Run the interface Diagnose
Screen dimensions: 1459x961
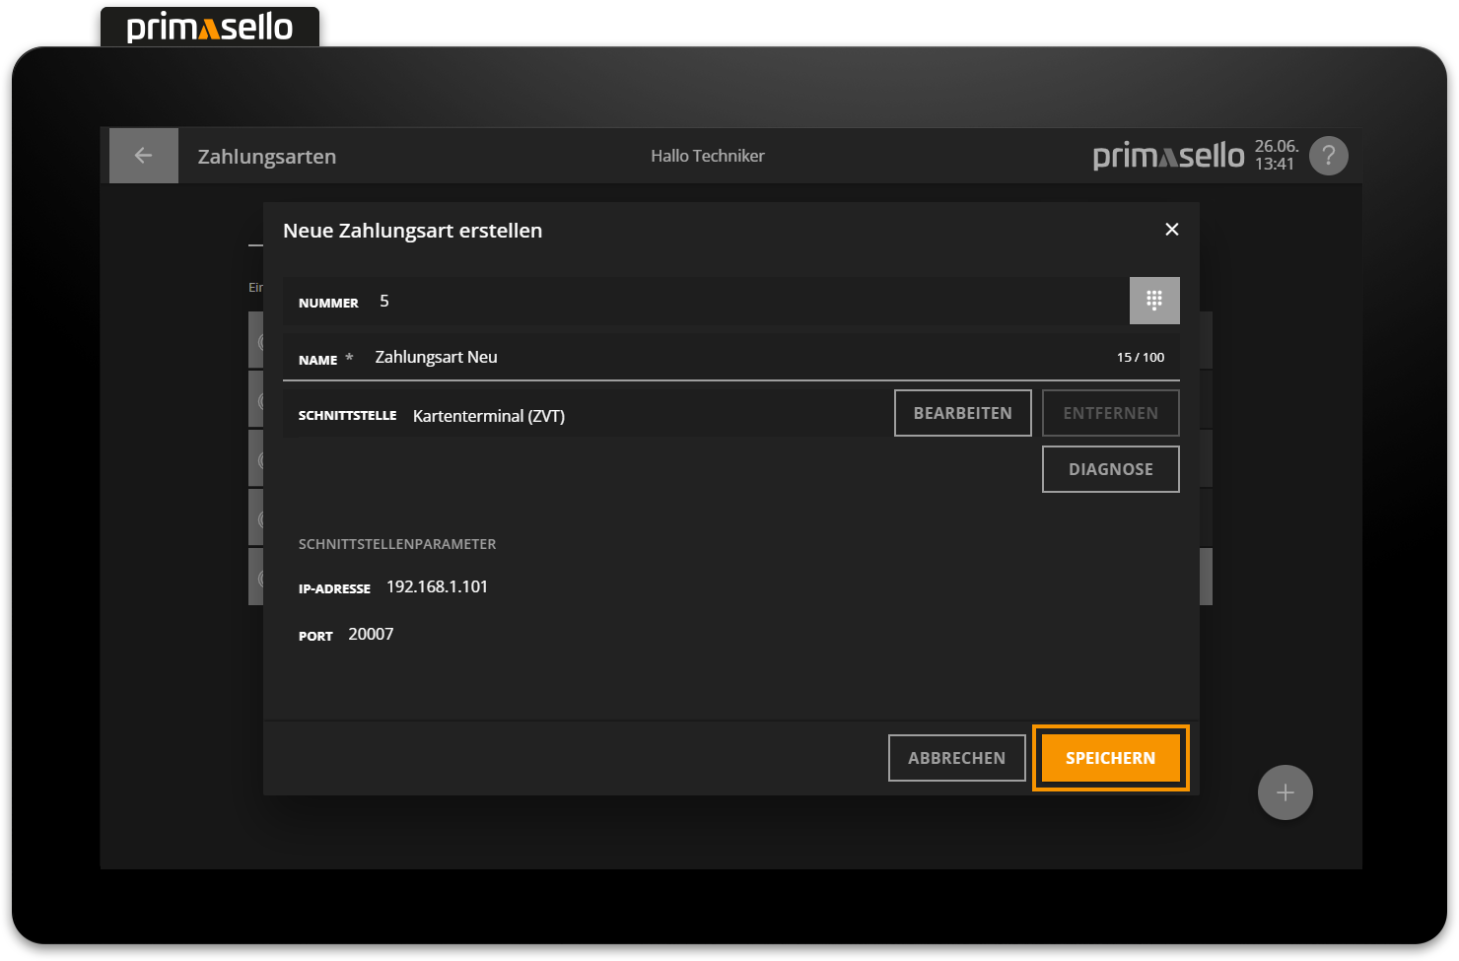tap(1110, 469)
